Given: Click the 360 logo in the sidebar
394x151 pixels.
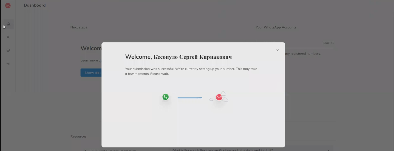Looking at the screenshot, I should click(8, 5).
